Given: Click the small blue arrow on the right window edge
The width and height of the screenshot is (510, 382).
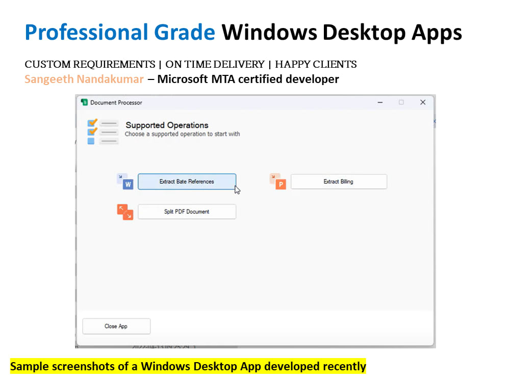Looking at the screenshot, I should [435, 122].
